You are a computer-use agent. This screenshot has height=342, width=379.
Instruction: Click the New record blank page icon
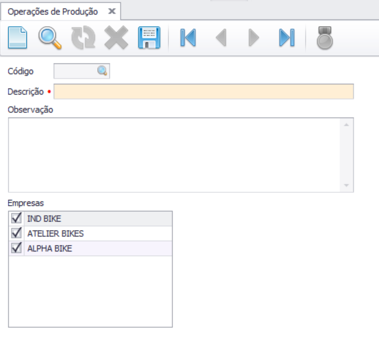point(18,38)
